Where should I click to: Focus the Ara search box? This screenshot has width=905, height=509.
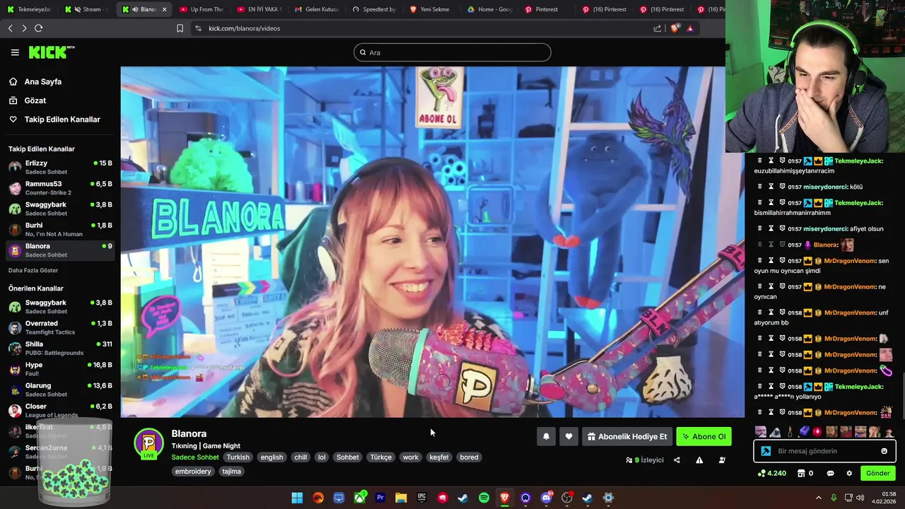click(452, 52)
